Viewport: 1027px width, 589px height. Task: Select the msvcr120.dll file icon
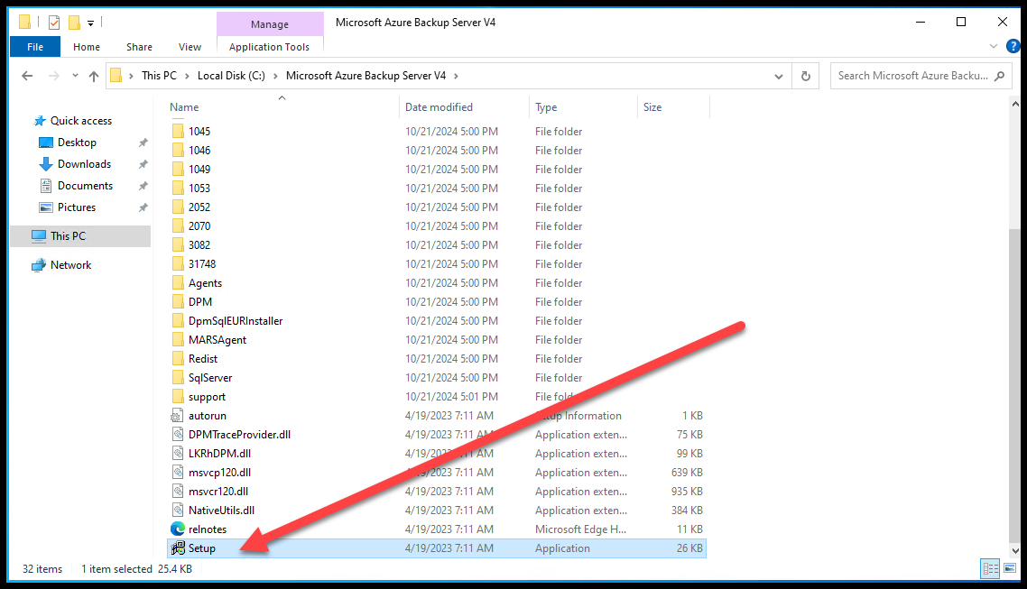[178, 492]
